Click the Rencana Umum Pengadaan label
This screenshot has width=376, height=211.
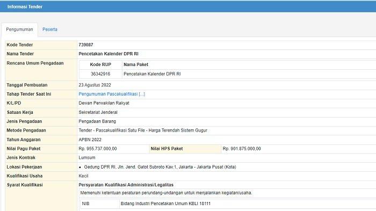[35, 63]
